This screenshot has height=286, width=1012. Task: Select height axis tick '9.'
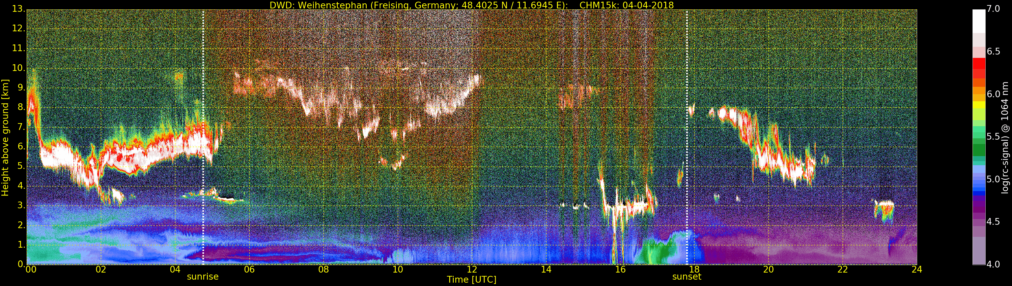[21, 88]
